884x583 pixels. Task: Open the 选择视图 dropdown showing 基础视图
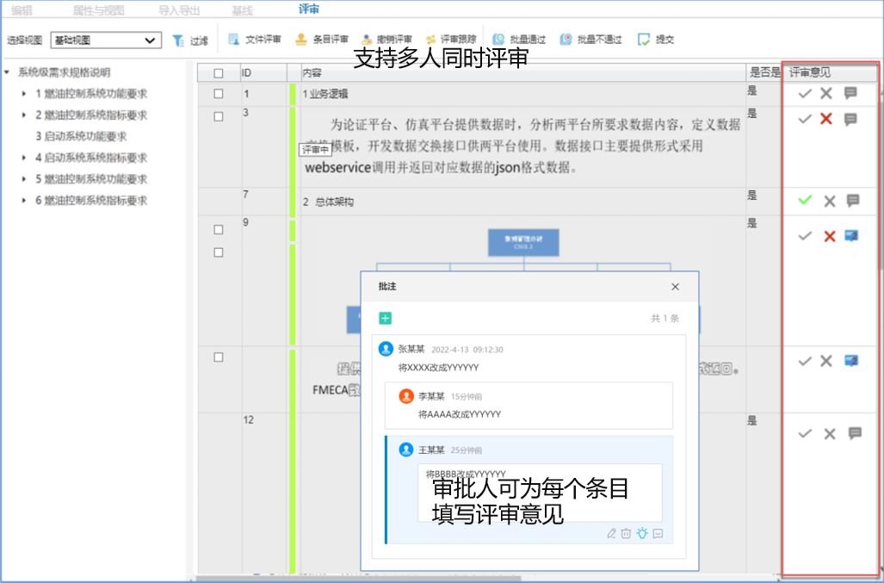[106, 40]
